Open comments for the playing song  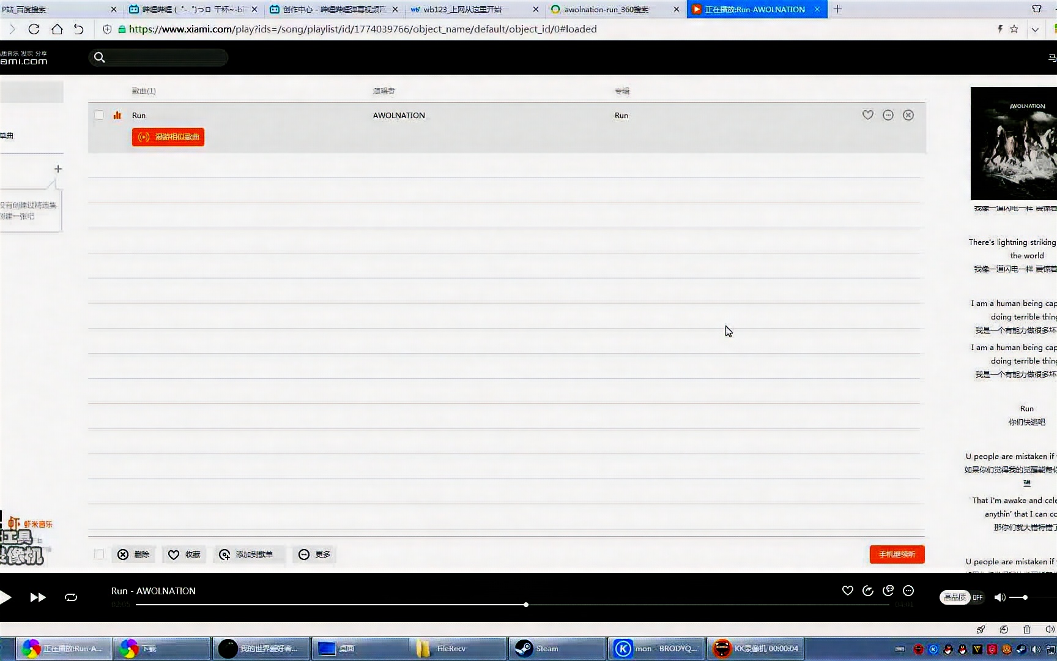click(888, 591)
